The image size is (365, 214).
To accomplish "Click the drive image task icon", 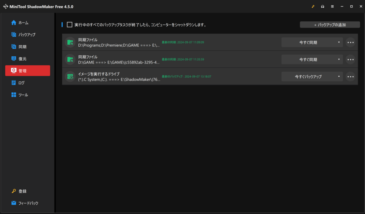I will tap(70, 77).
